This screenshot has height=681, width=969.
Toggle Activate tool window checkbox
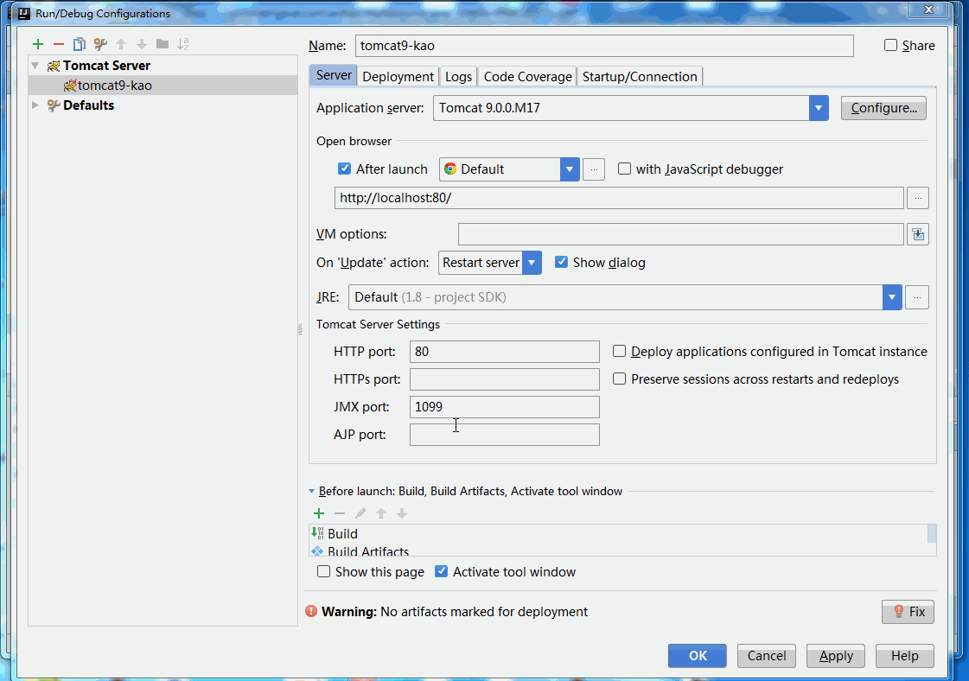441,571
